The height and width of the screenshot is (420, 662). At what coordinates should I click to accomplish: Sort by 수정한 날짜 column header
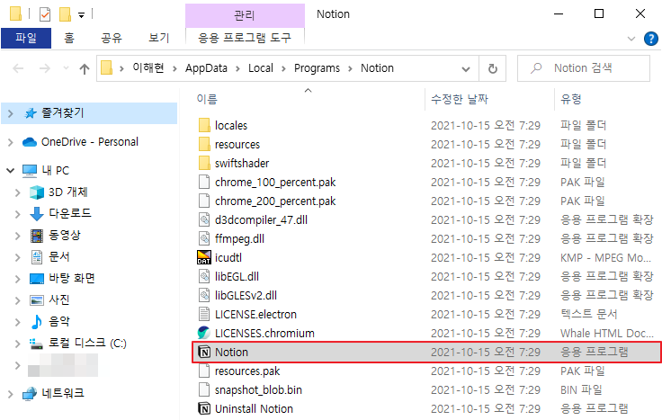pyautogui.click(x=460, y=99)
